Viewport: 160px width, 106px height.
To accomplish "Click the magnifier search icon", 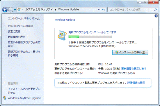I will 155,10.
